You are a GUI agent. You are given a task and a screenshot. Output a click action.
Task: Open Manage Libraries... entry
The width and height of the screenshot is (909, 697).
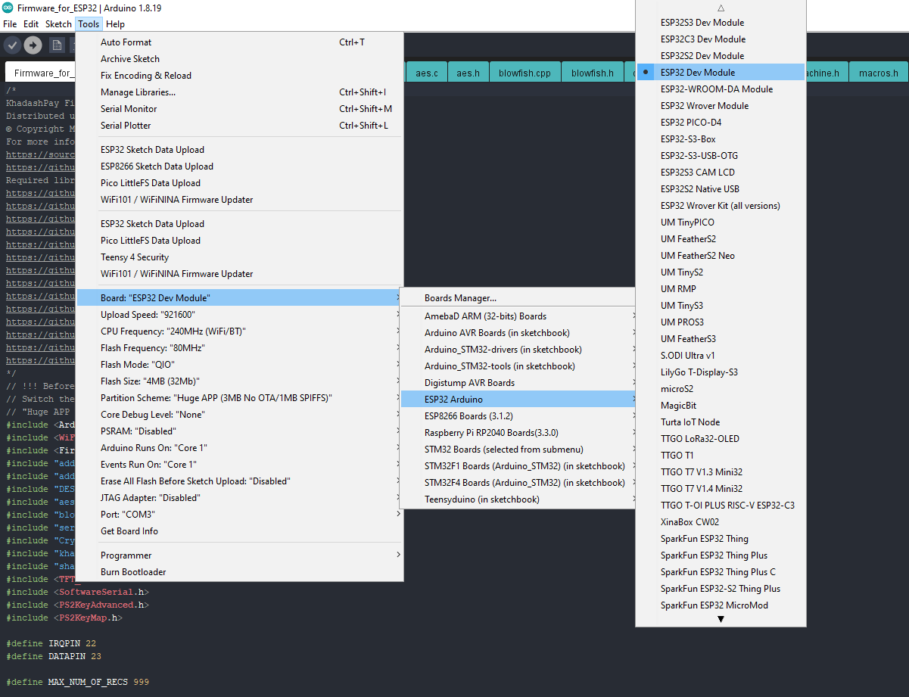(x=240, y=92)
